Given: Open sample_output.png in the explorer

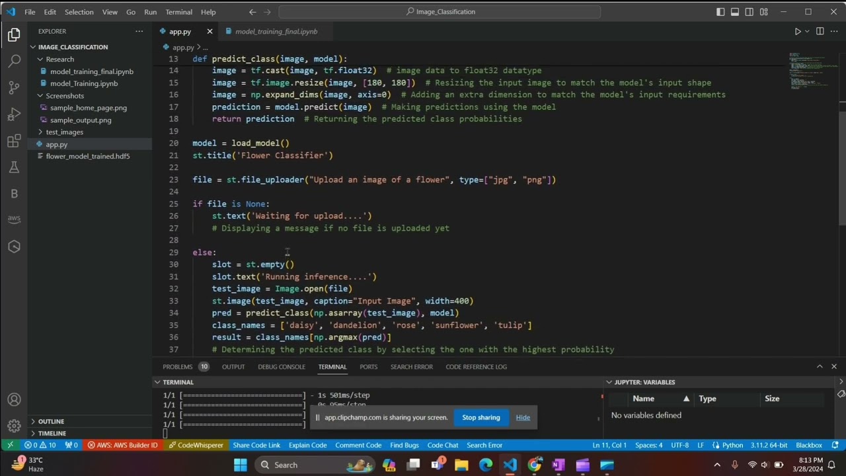Looking at the screenshot, I should pos(81,120).
